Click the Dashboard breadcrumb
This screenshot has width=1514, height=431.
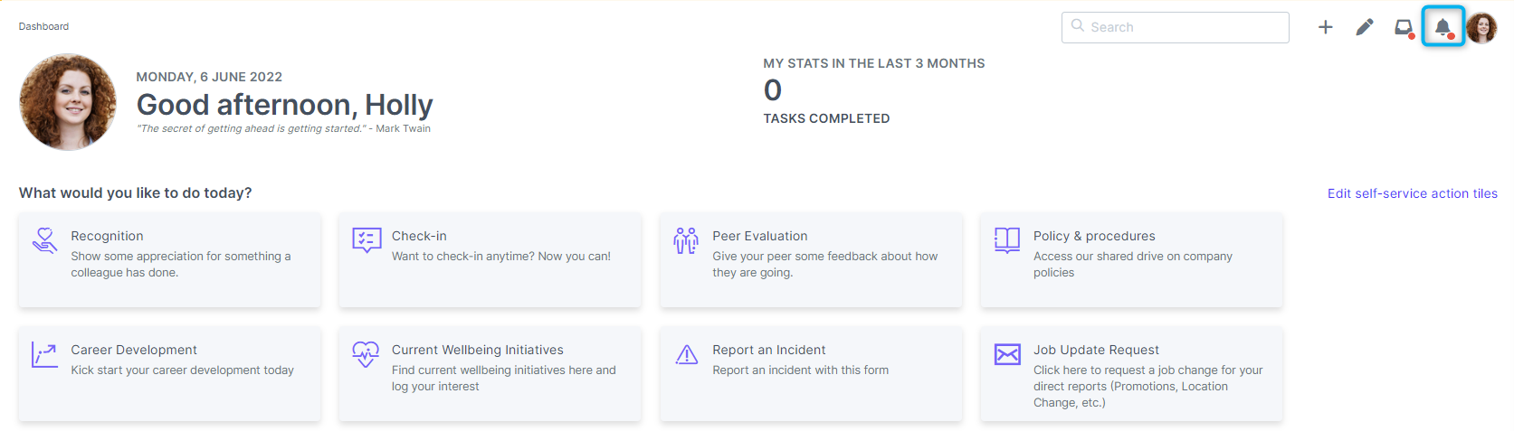coord(43,26)
